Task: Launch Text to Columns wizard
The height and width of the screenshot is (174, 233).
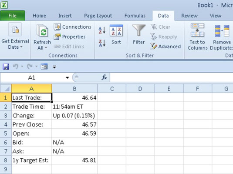Action: click(197, 37)
